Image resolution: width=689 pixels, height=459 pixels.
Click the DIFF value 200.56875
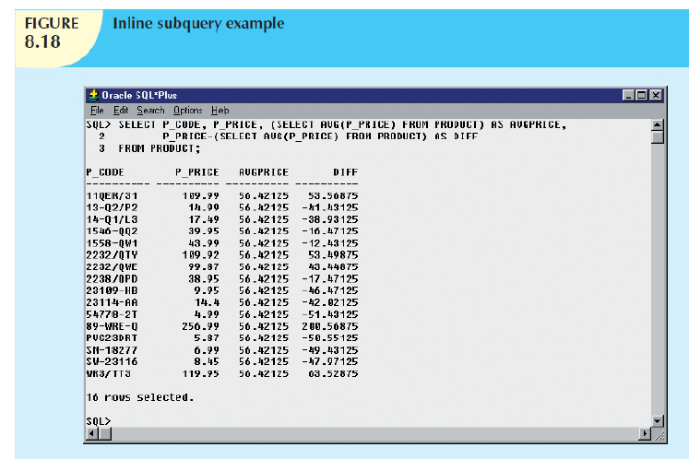coord(329,326)
